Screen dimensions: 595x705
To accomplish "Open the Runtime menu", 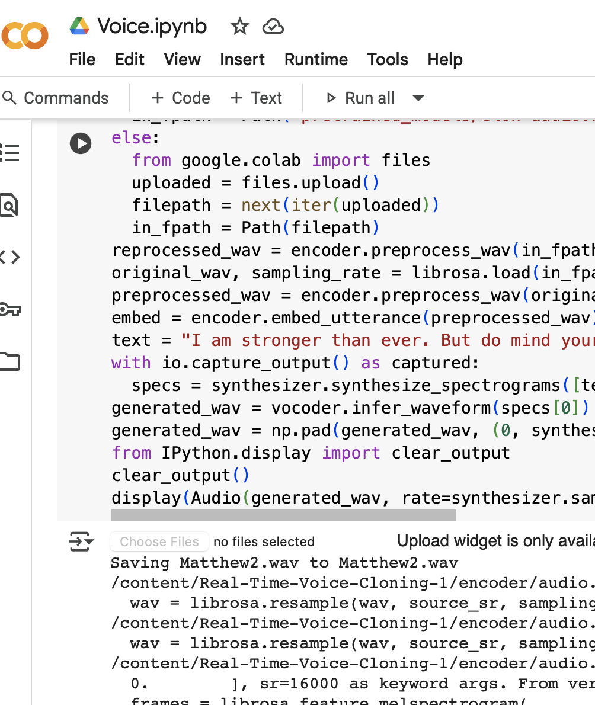I will (316, 60).
